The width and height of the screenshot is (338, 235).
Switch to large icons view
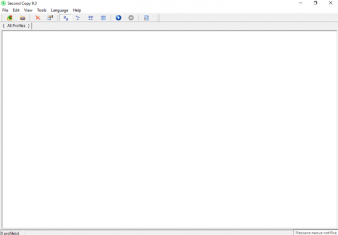coord(66,18)
